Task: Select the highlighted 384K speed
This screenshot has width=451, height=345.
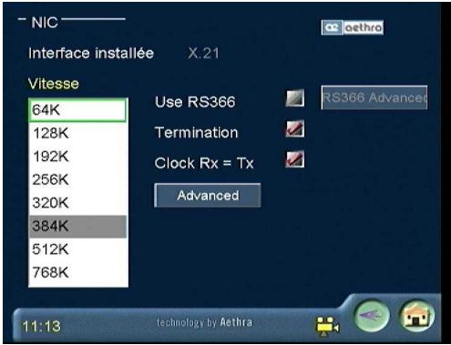Action: [77, 227]
